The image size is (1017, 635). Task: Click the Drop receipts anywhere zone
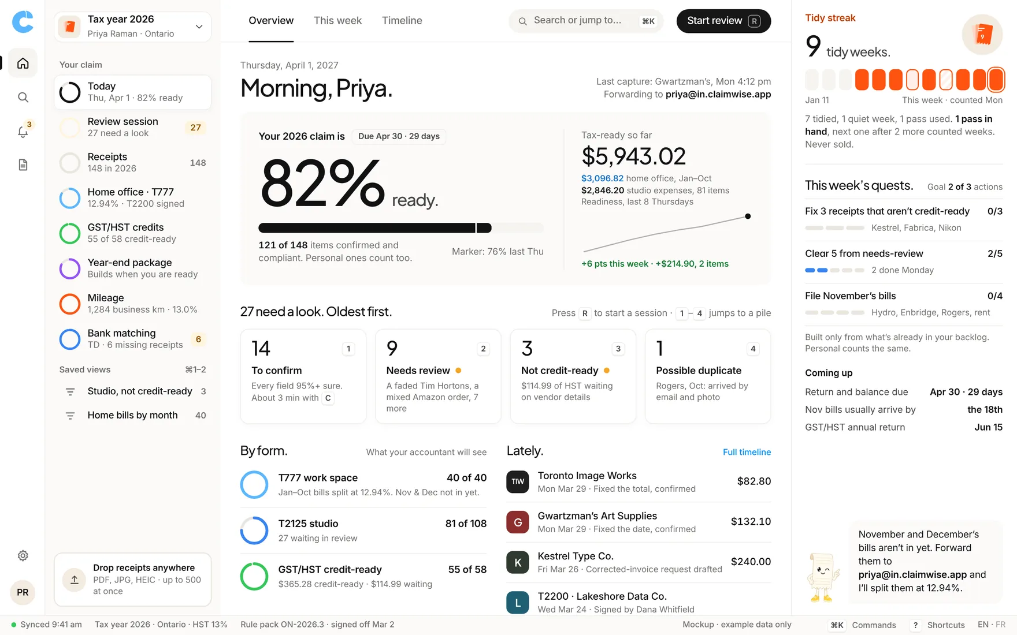coord(133,580)
